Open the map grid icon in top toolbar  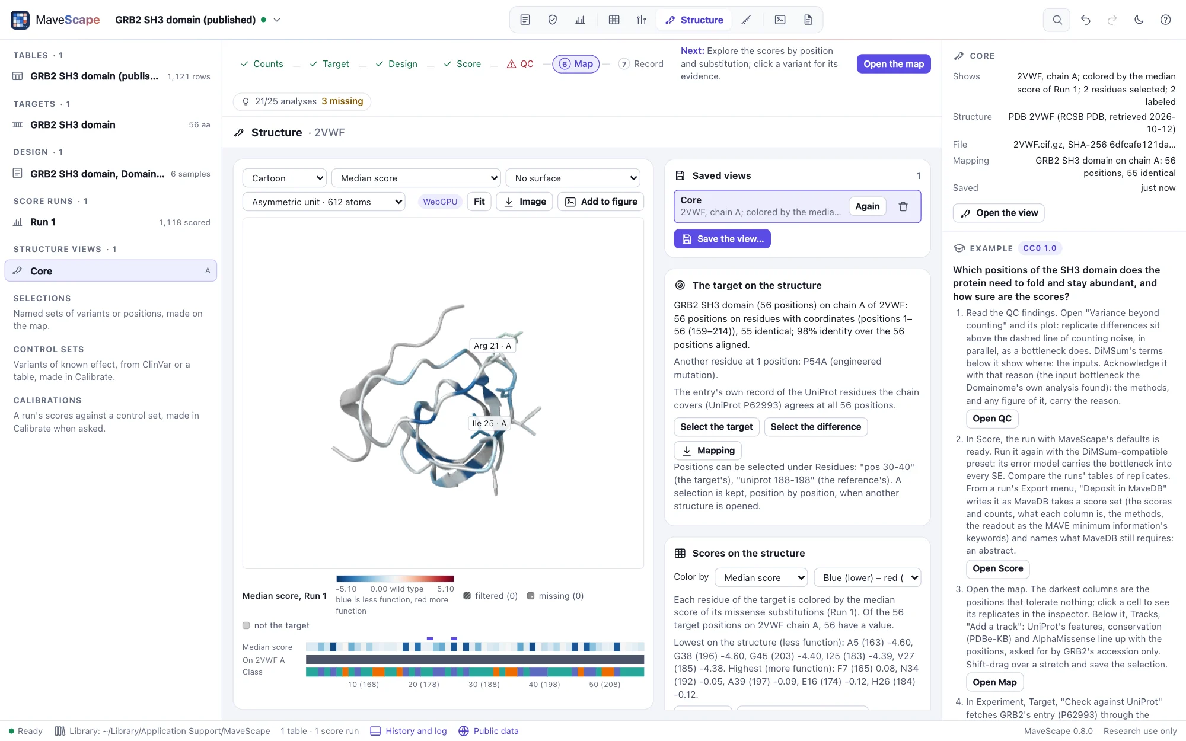(614, 20)
